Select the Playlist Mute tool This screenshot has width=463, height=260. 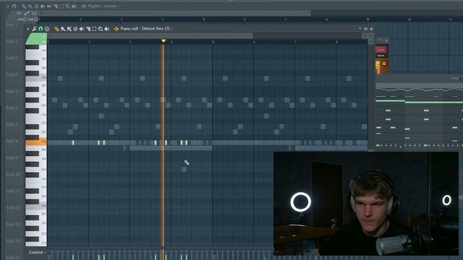(43, 6)
